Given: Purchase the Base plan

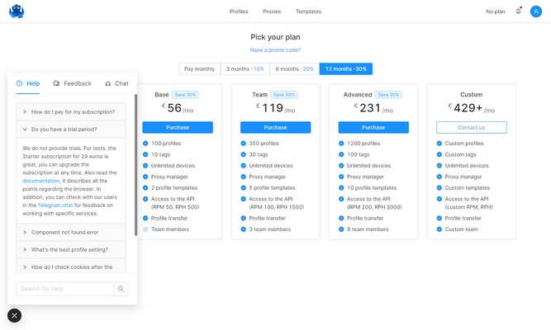Looking at the screenshot, I should tap(178, 127).
